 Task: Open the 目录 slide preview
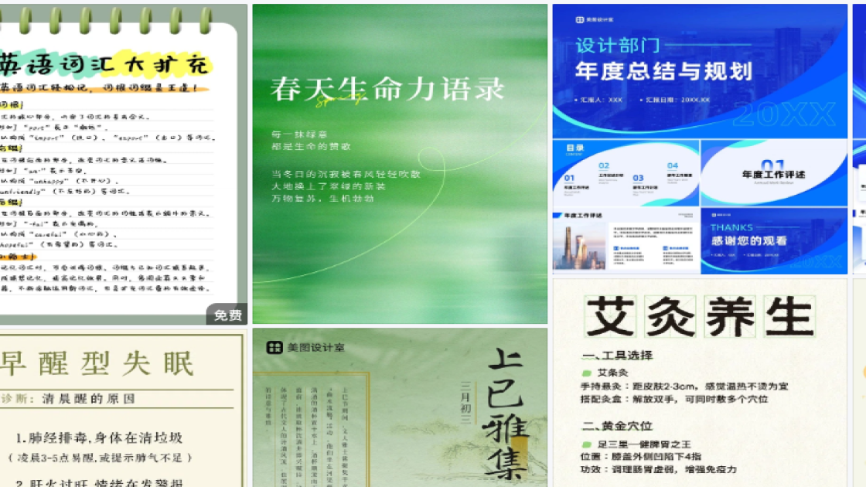click(626, 173)
